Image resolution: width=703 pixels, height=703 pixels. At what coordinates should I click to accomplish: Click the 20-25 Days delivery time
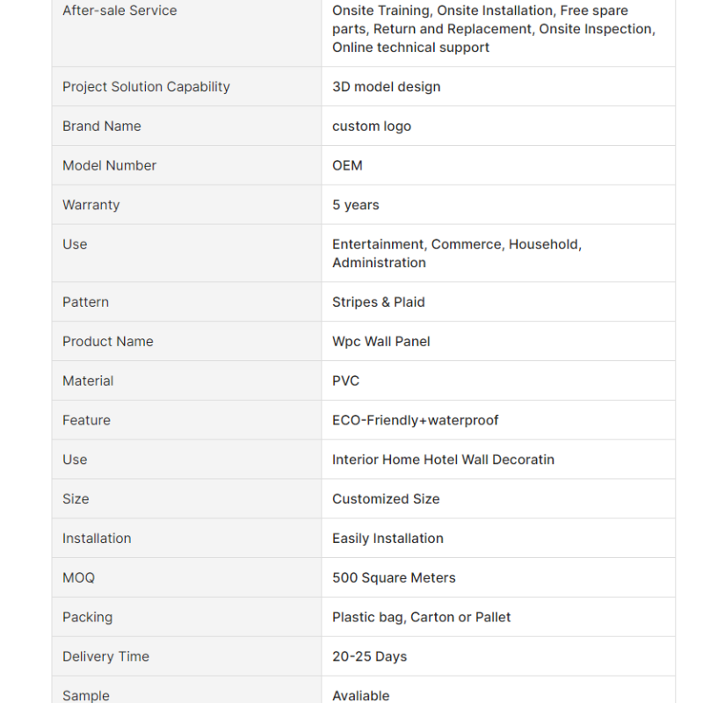(x=369, y=656)
